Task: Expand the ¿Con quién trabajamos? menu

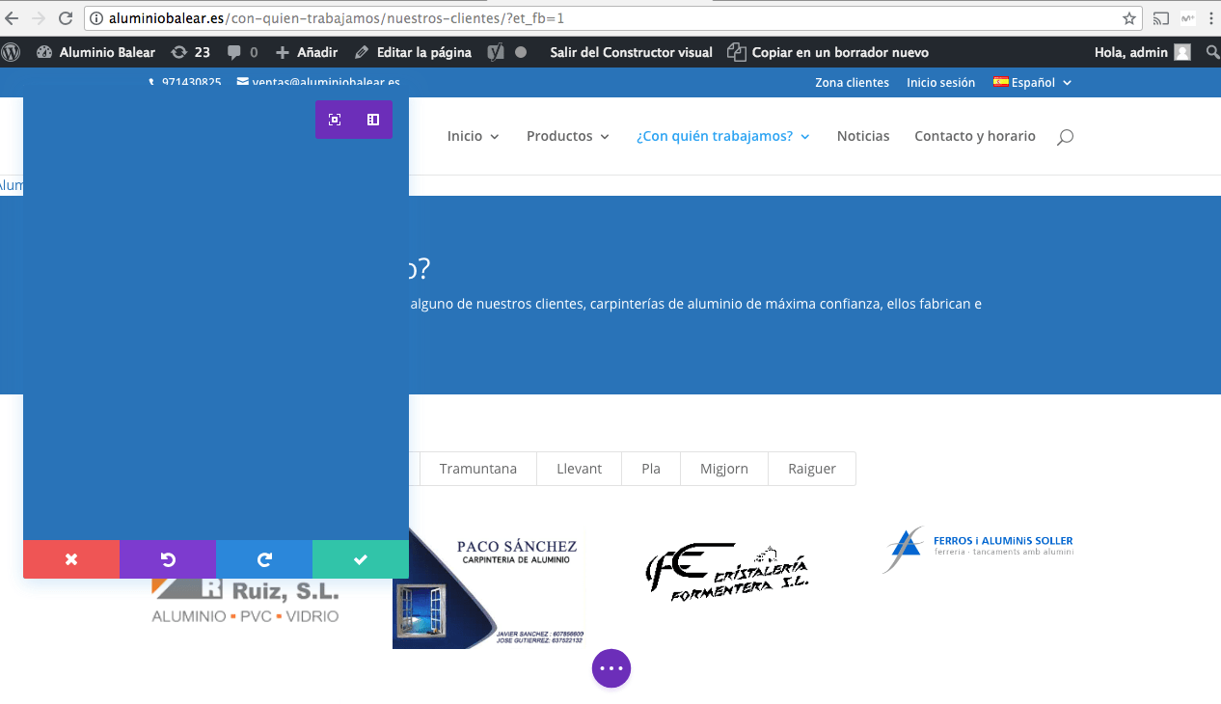Action: click(723, 136)
